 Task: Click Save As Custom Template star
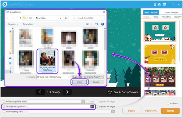tap(110, 92)
